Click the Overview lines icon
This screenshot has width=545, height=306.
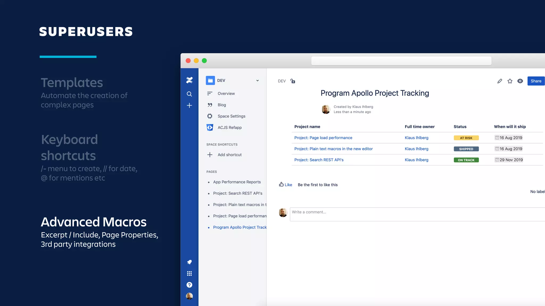click(210, 93)
